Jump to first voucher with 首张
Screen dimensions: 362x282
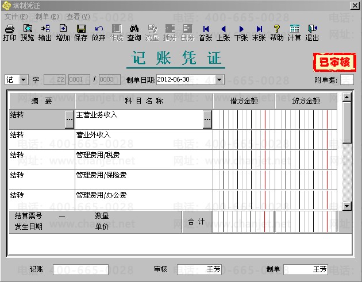[205, 32]
